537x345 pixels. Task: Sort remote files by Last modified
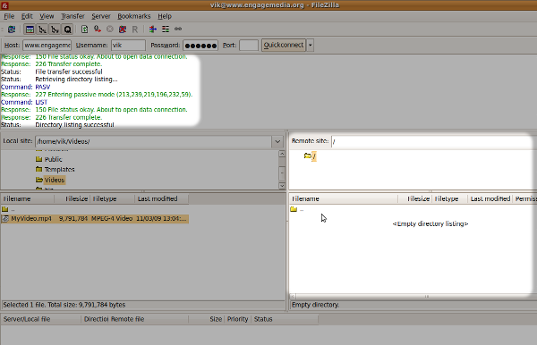click(490, 198)
